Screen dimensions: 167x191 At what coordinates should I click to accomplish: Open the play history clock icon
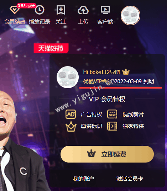pos(40,10)
